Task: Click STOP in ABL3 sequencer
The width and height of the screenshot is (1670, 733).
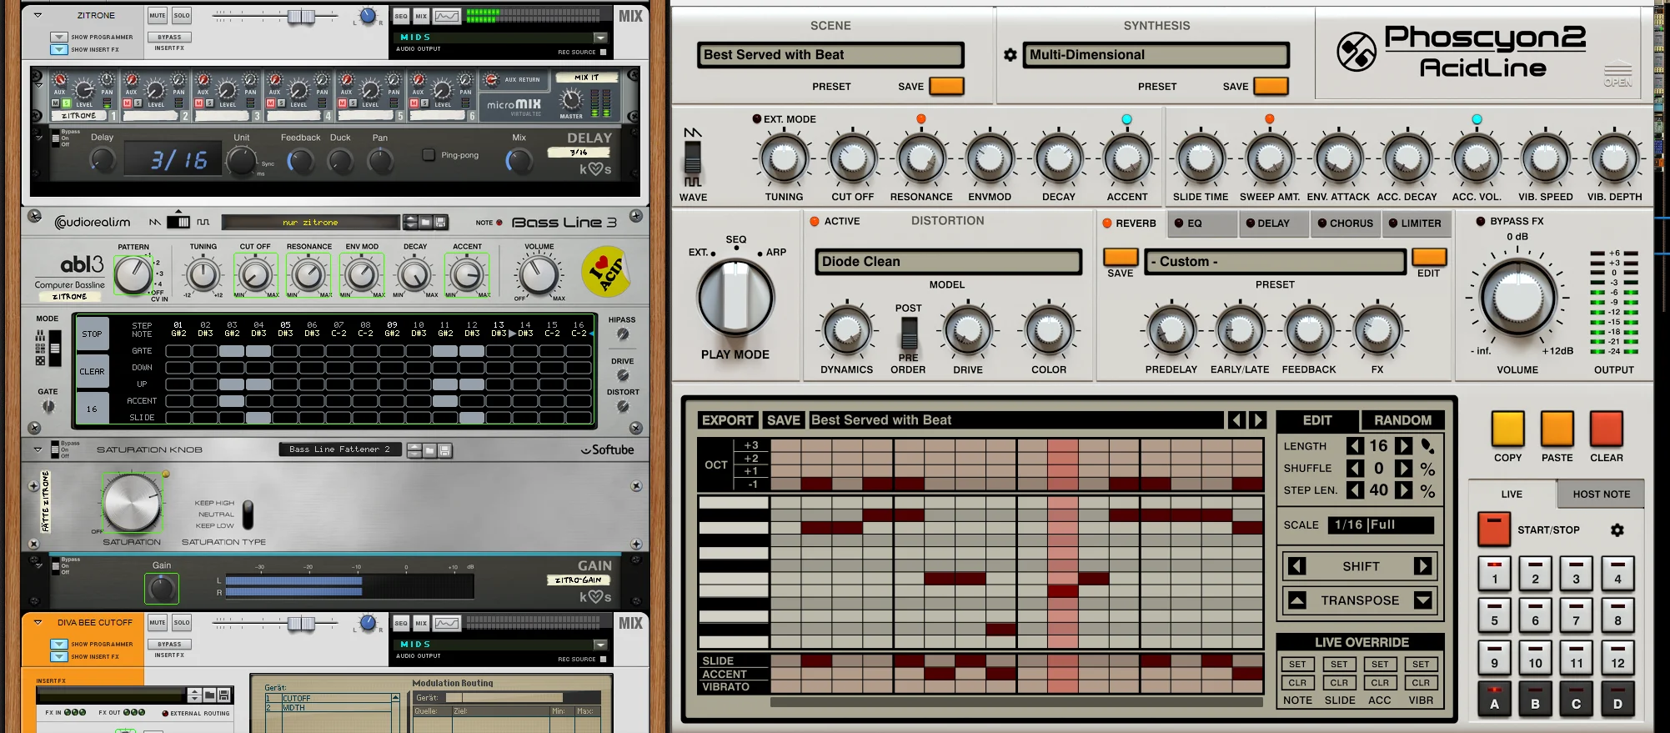Action: pyautogui.click(x=92, y=334)
